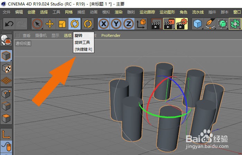Select the Polygons mode cube icon
242x155 pixels.
(x=6, y=118)
